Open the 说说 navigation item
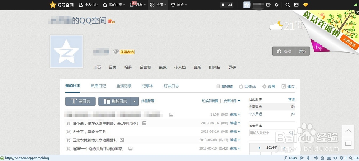This screenshot has height=161, width=359. (163, 68)
